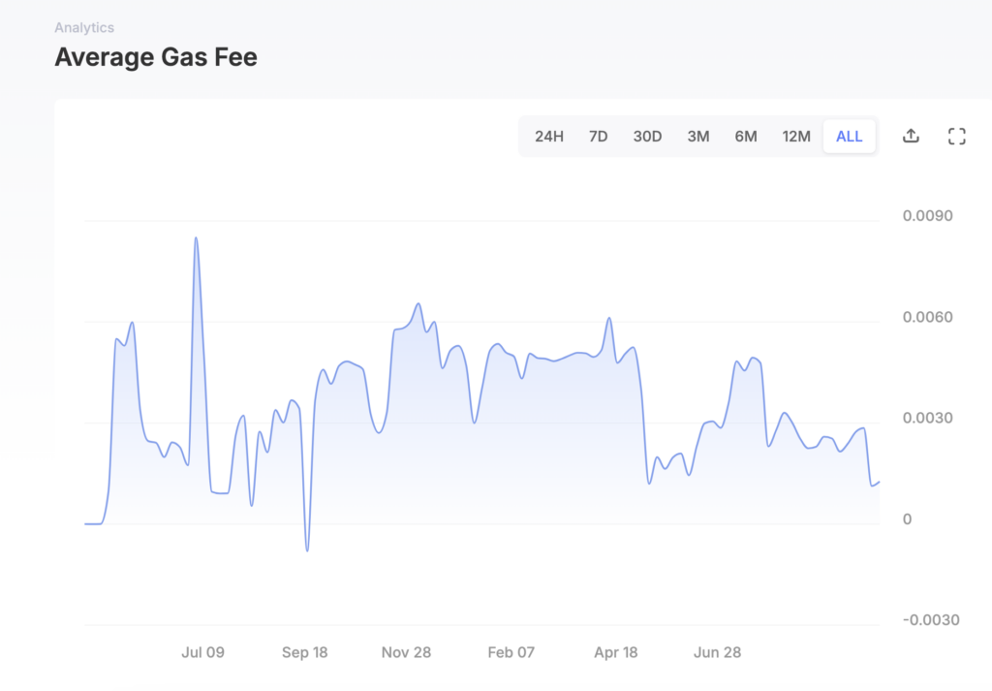Screen dimensions: 992x691
Task: Click the currently active ALL range button
Action: pos(849,136)
